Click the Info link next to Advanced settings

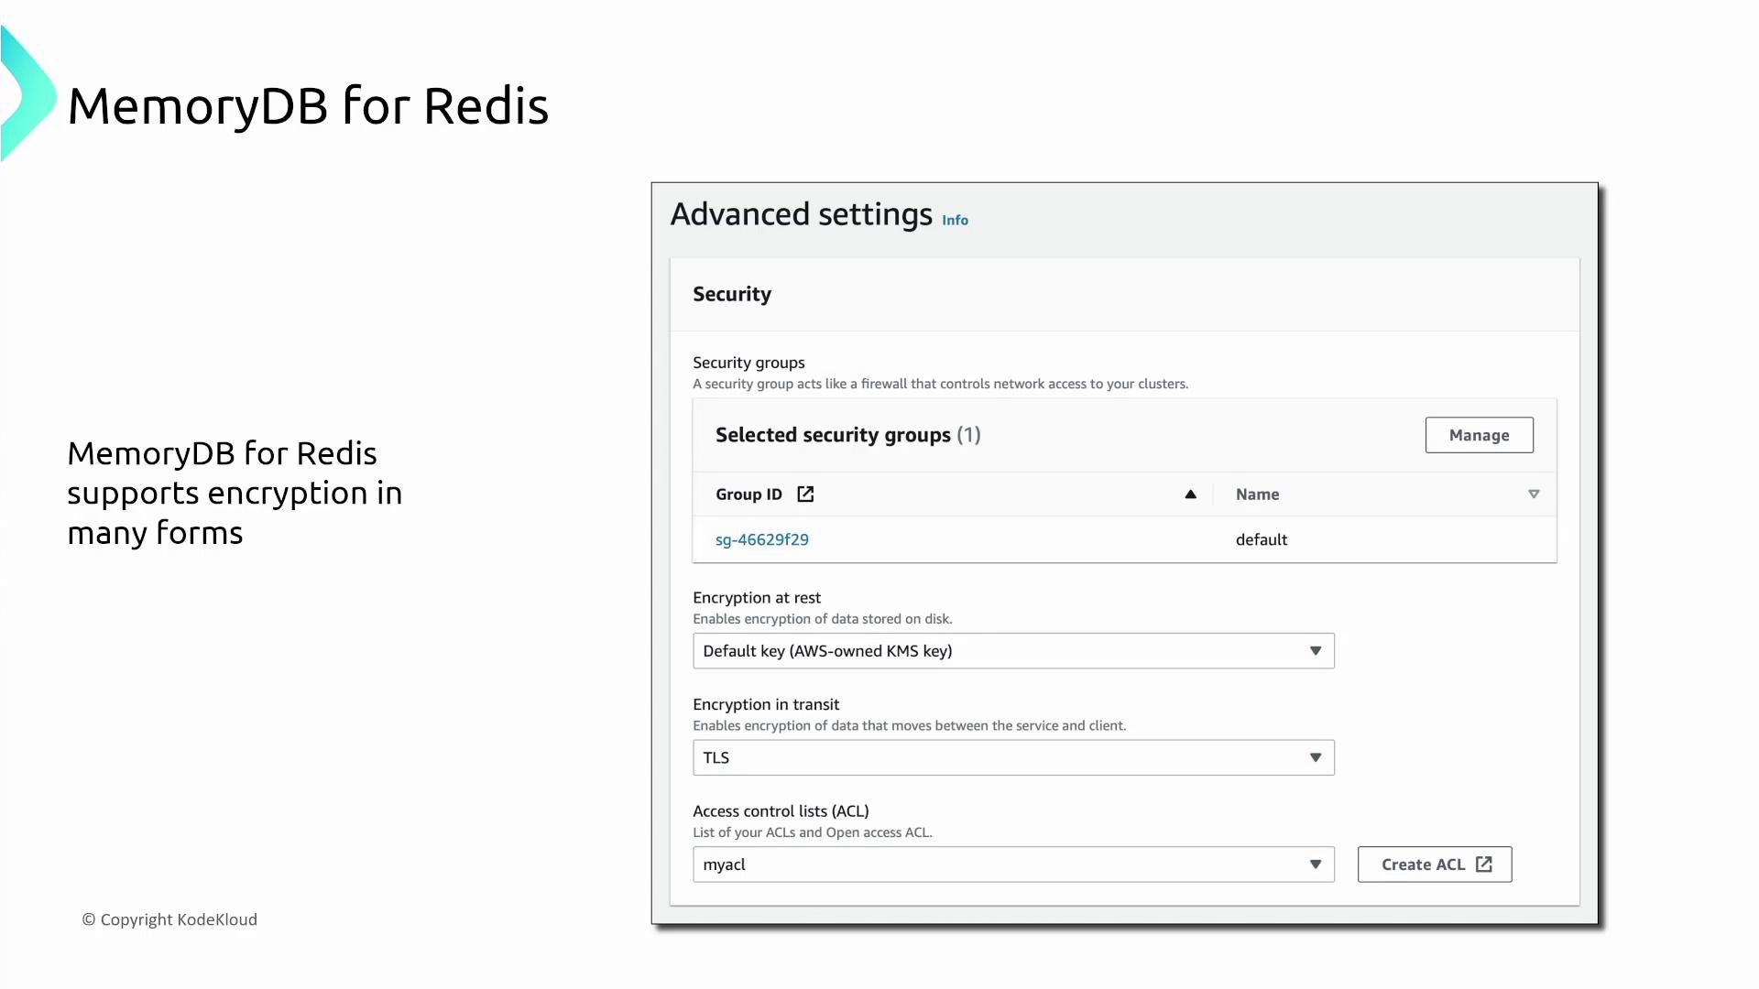(x=955, y=221)
